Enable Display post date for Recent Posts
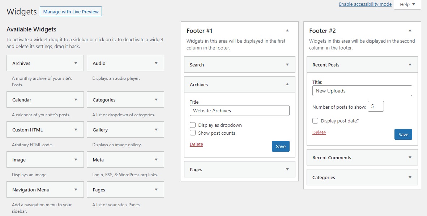The image size is (427, 216). [x=315, y=121]
